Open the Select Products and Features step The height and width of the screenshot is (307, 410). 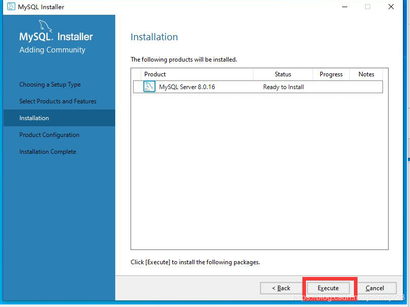(x=58, y=101)
